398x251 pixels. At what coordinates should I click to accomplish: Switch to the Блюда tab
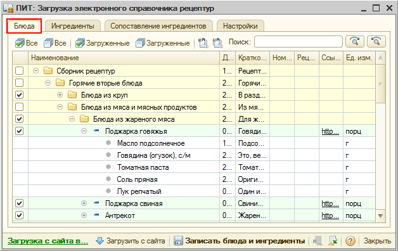tap(24, 26)
